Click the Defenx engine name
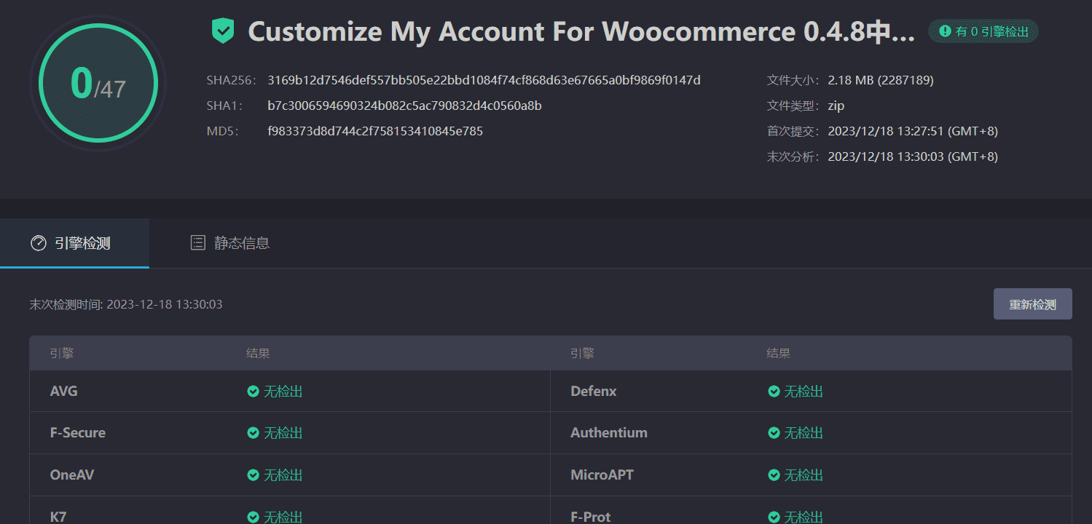The width and height of the screenshot is (1092, 524). [594, 392]
